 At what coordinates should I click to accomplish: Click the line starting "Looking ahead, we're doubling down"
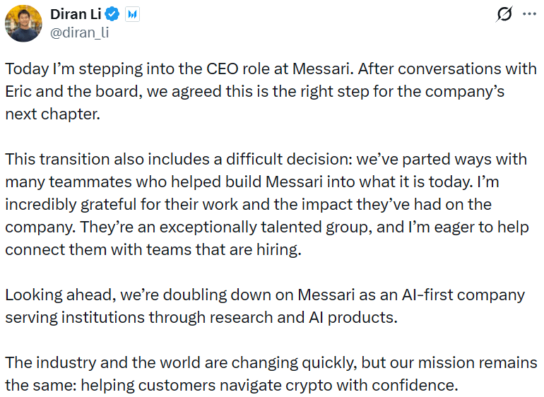tap(265, 295)
